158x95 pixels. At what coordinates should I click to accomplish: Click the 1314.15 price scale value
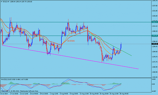(155, 26)
